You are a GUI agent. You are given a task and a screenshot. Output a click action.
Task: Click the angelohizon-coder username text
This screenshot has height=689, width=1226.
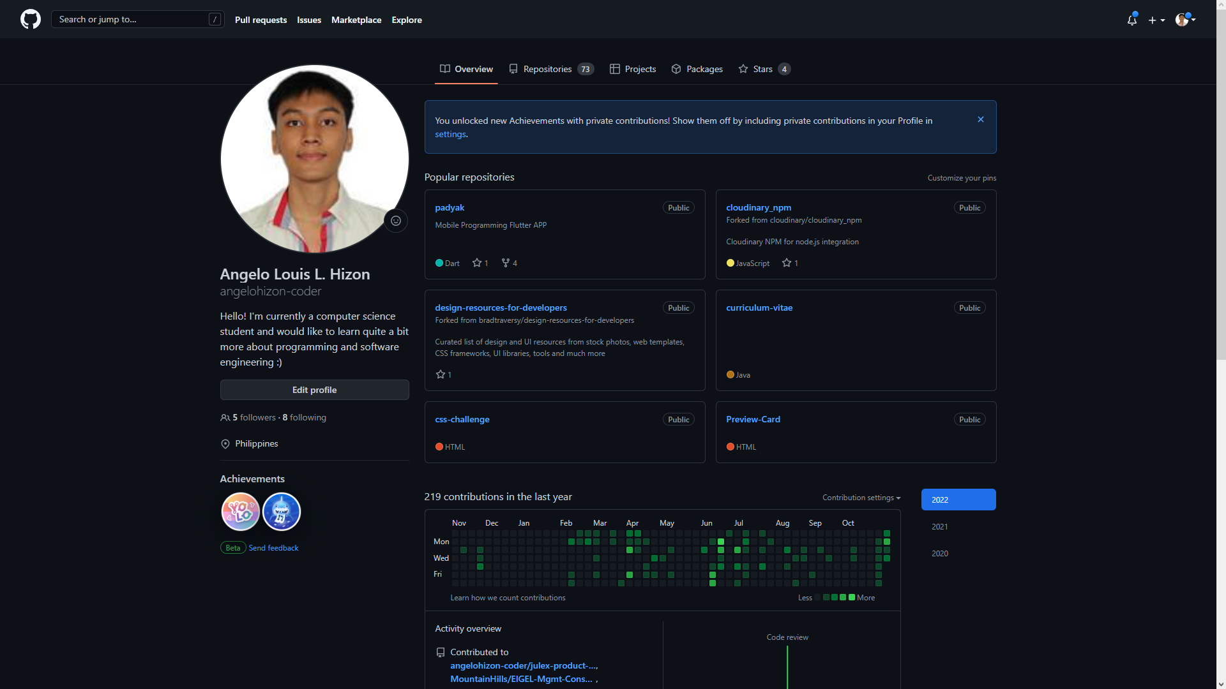click(271, 291)
